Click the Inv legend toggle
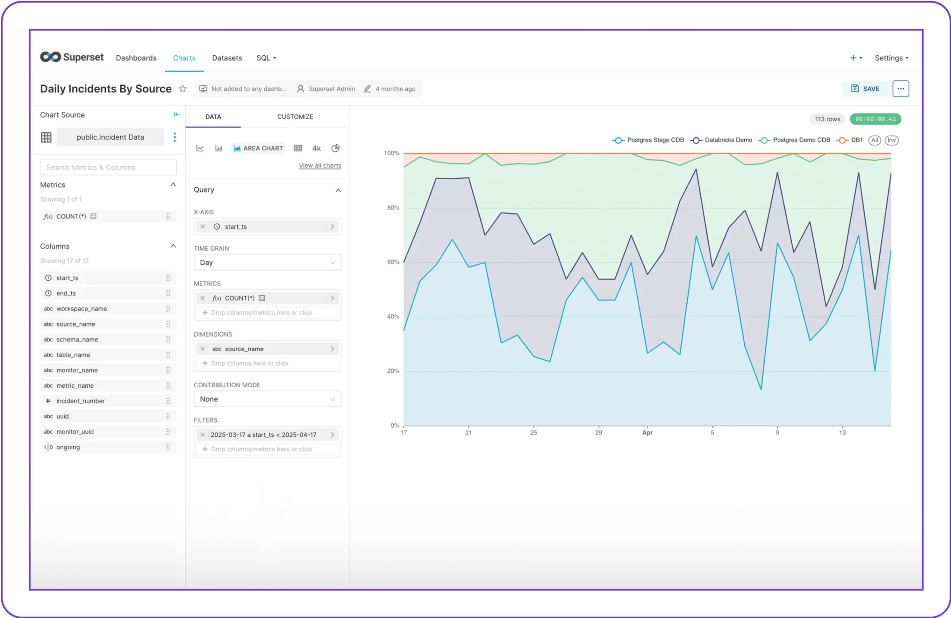Screen dimensions: 951x618 (891, 140)
